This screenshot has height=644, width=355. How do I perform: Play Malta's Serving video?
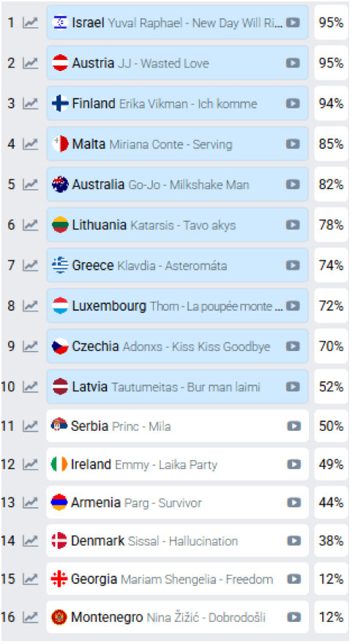tap(293, 144)
